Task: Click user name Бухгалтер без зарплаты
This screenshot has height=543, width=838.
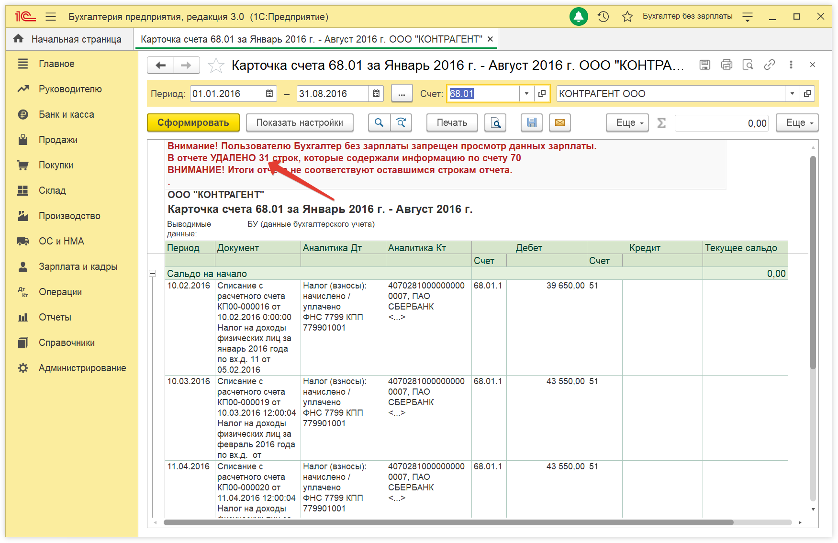Action: coord(687,16)
